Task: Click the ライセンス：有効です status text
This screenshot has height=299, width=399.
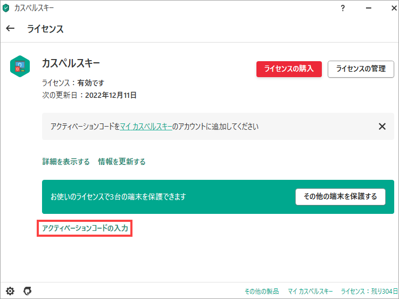Action: pos(73,82)
